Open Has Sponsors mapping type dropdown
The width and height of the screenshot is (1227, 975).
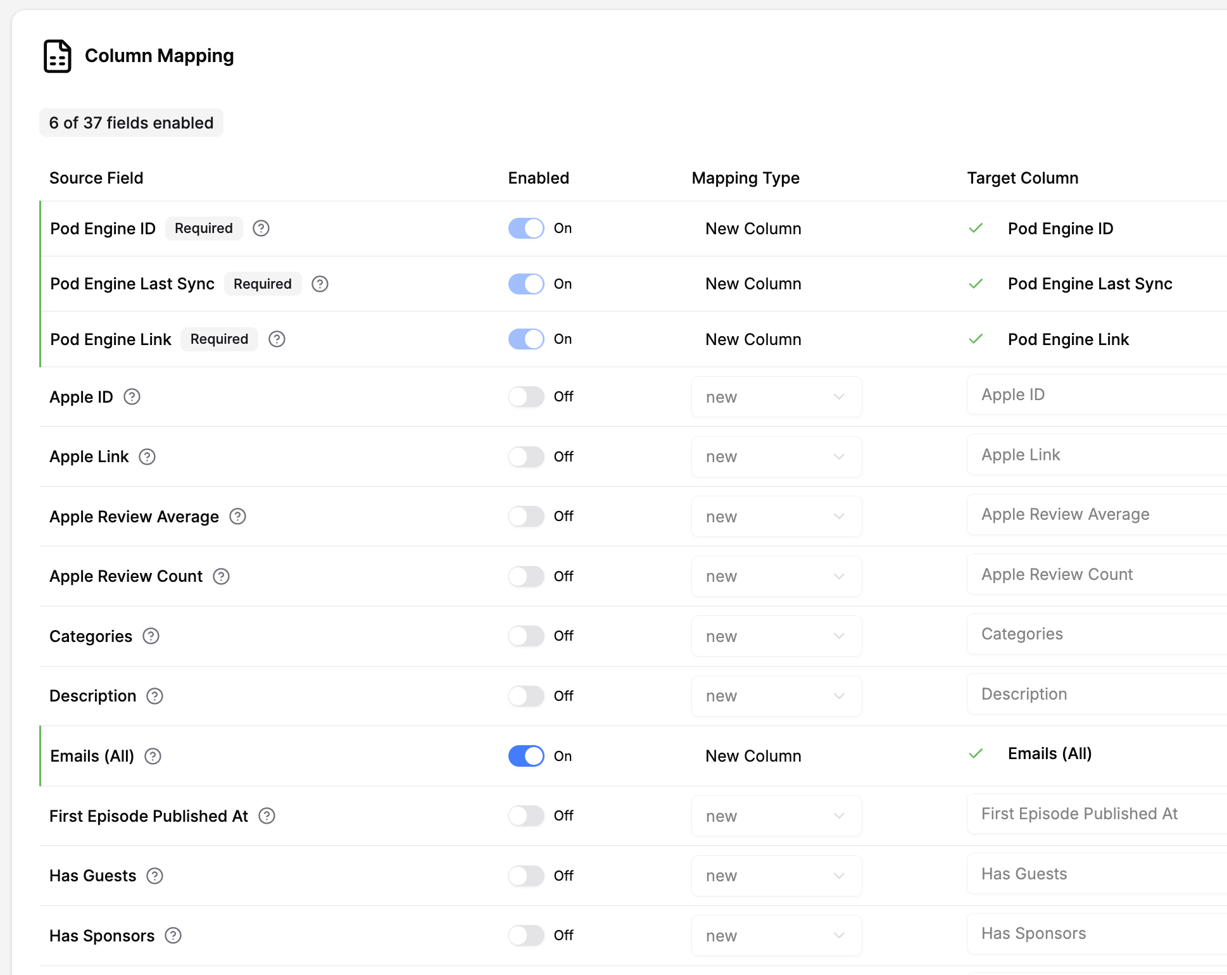[x=776, y=936]
